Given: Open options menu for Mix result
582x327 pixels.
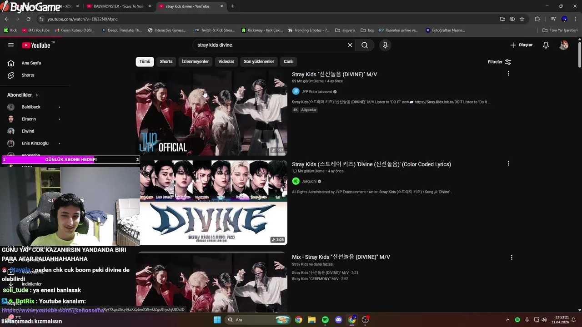Looking at the screenshot, I should point(512,257).
